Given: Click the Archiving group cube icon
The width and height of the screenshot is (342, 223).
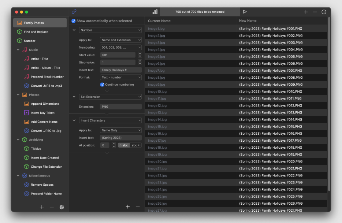Looking at the screenshot, I should 25,140.
